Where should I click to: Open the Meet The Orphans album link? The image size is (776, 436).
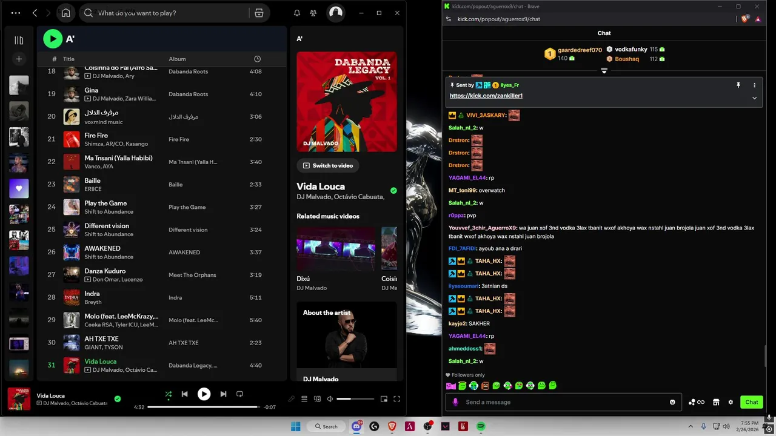coord(192,275)
